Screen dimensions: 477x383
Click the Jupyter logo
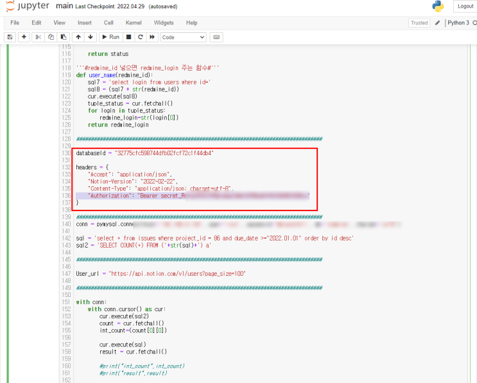click(28, 6)
